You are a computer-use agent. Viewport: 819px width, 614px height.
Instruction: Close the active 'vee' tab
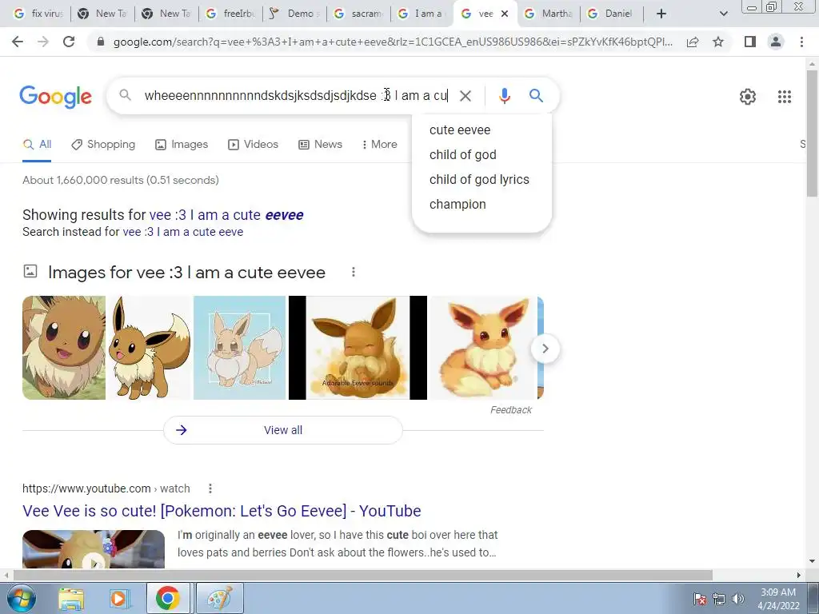point(505,14)
